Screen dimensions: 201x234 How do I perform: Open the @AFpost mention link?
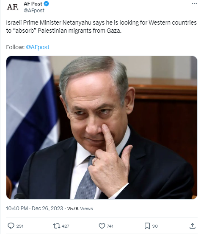coord(38,47)
